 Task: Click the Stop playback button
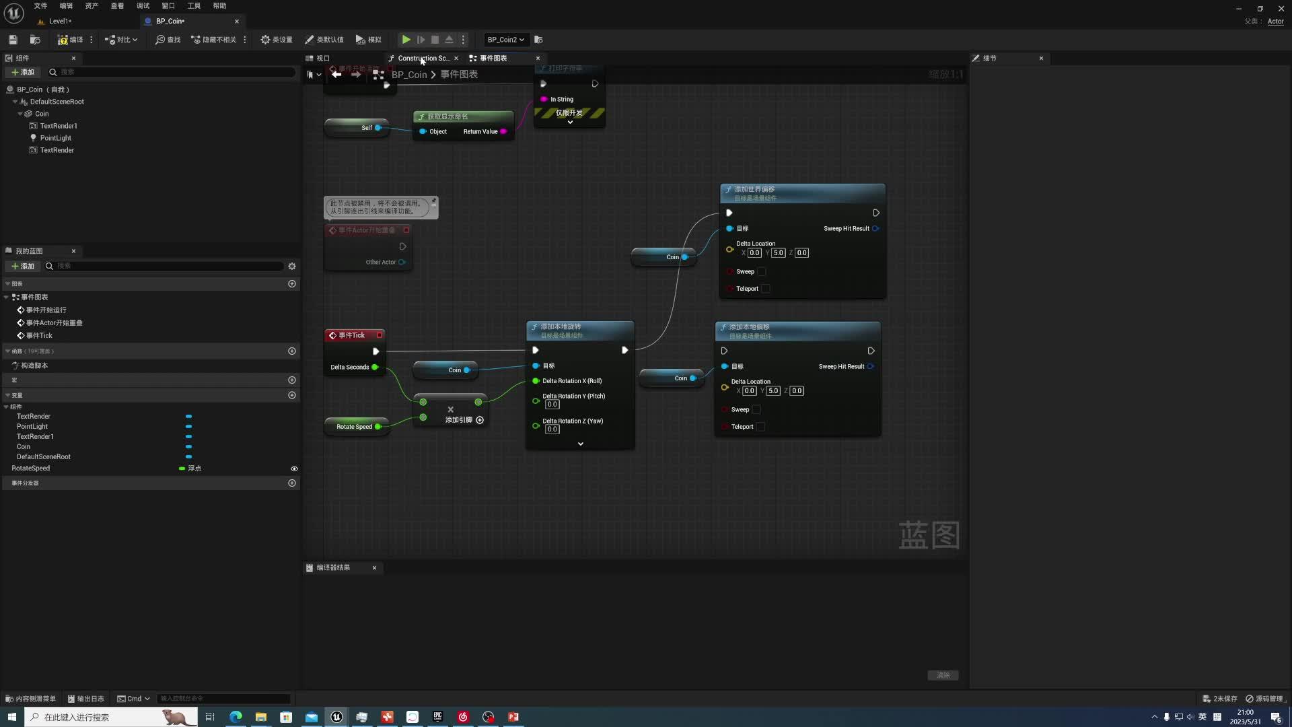435,40
